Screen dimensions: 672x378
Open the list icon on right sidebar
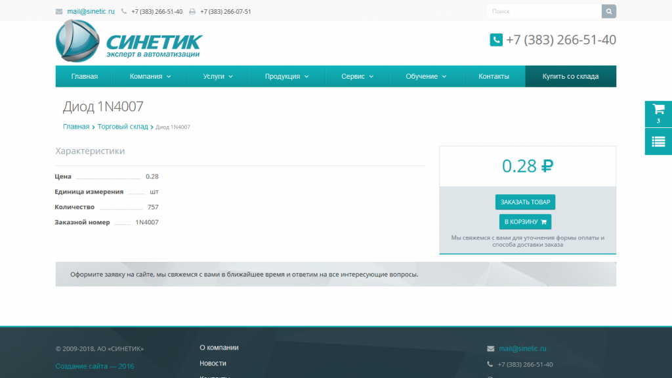pyautogui.click(x=658, y=141)
